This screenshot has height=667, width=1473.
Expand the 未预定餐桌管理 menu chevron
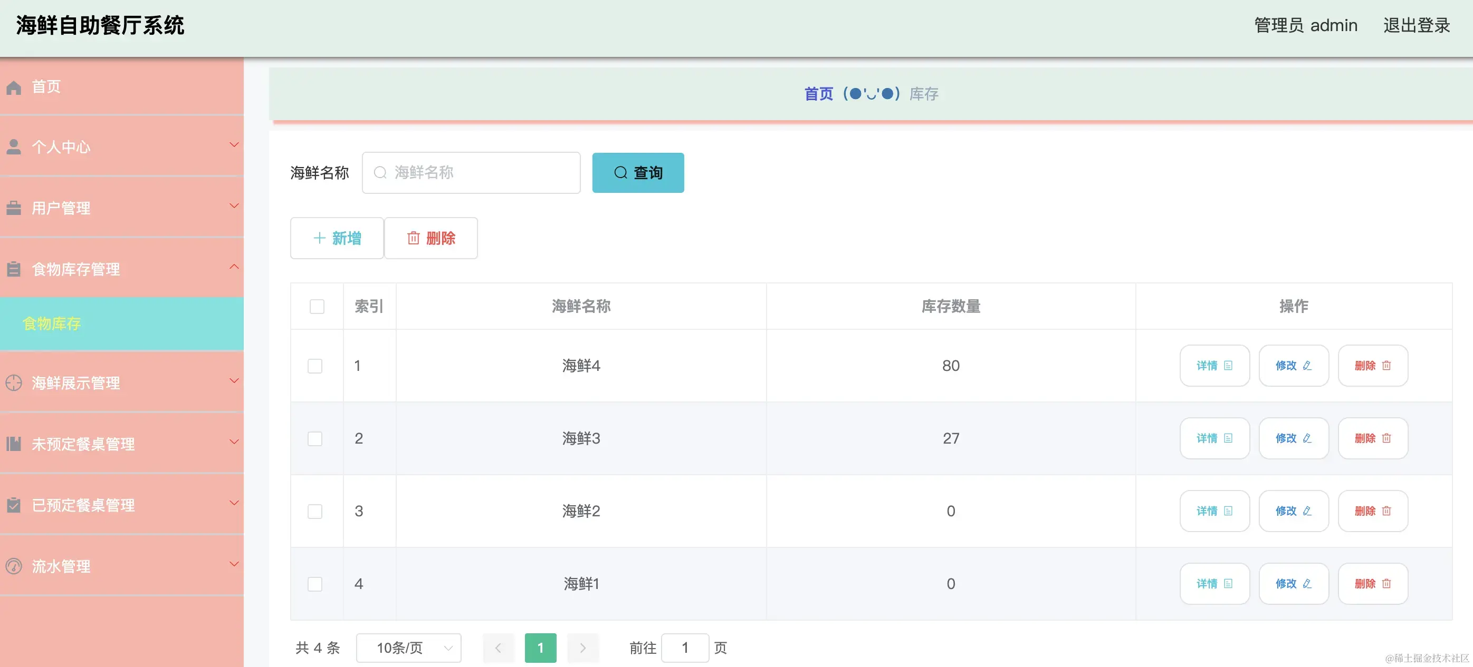[234, 442]
